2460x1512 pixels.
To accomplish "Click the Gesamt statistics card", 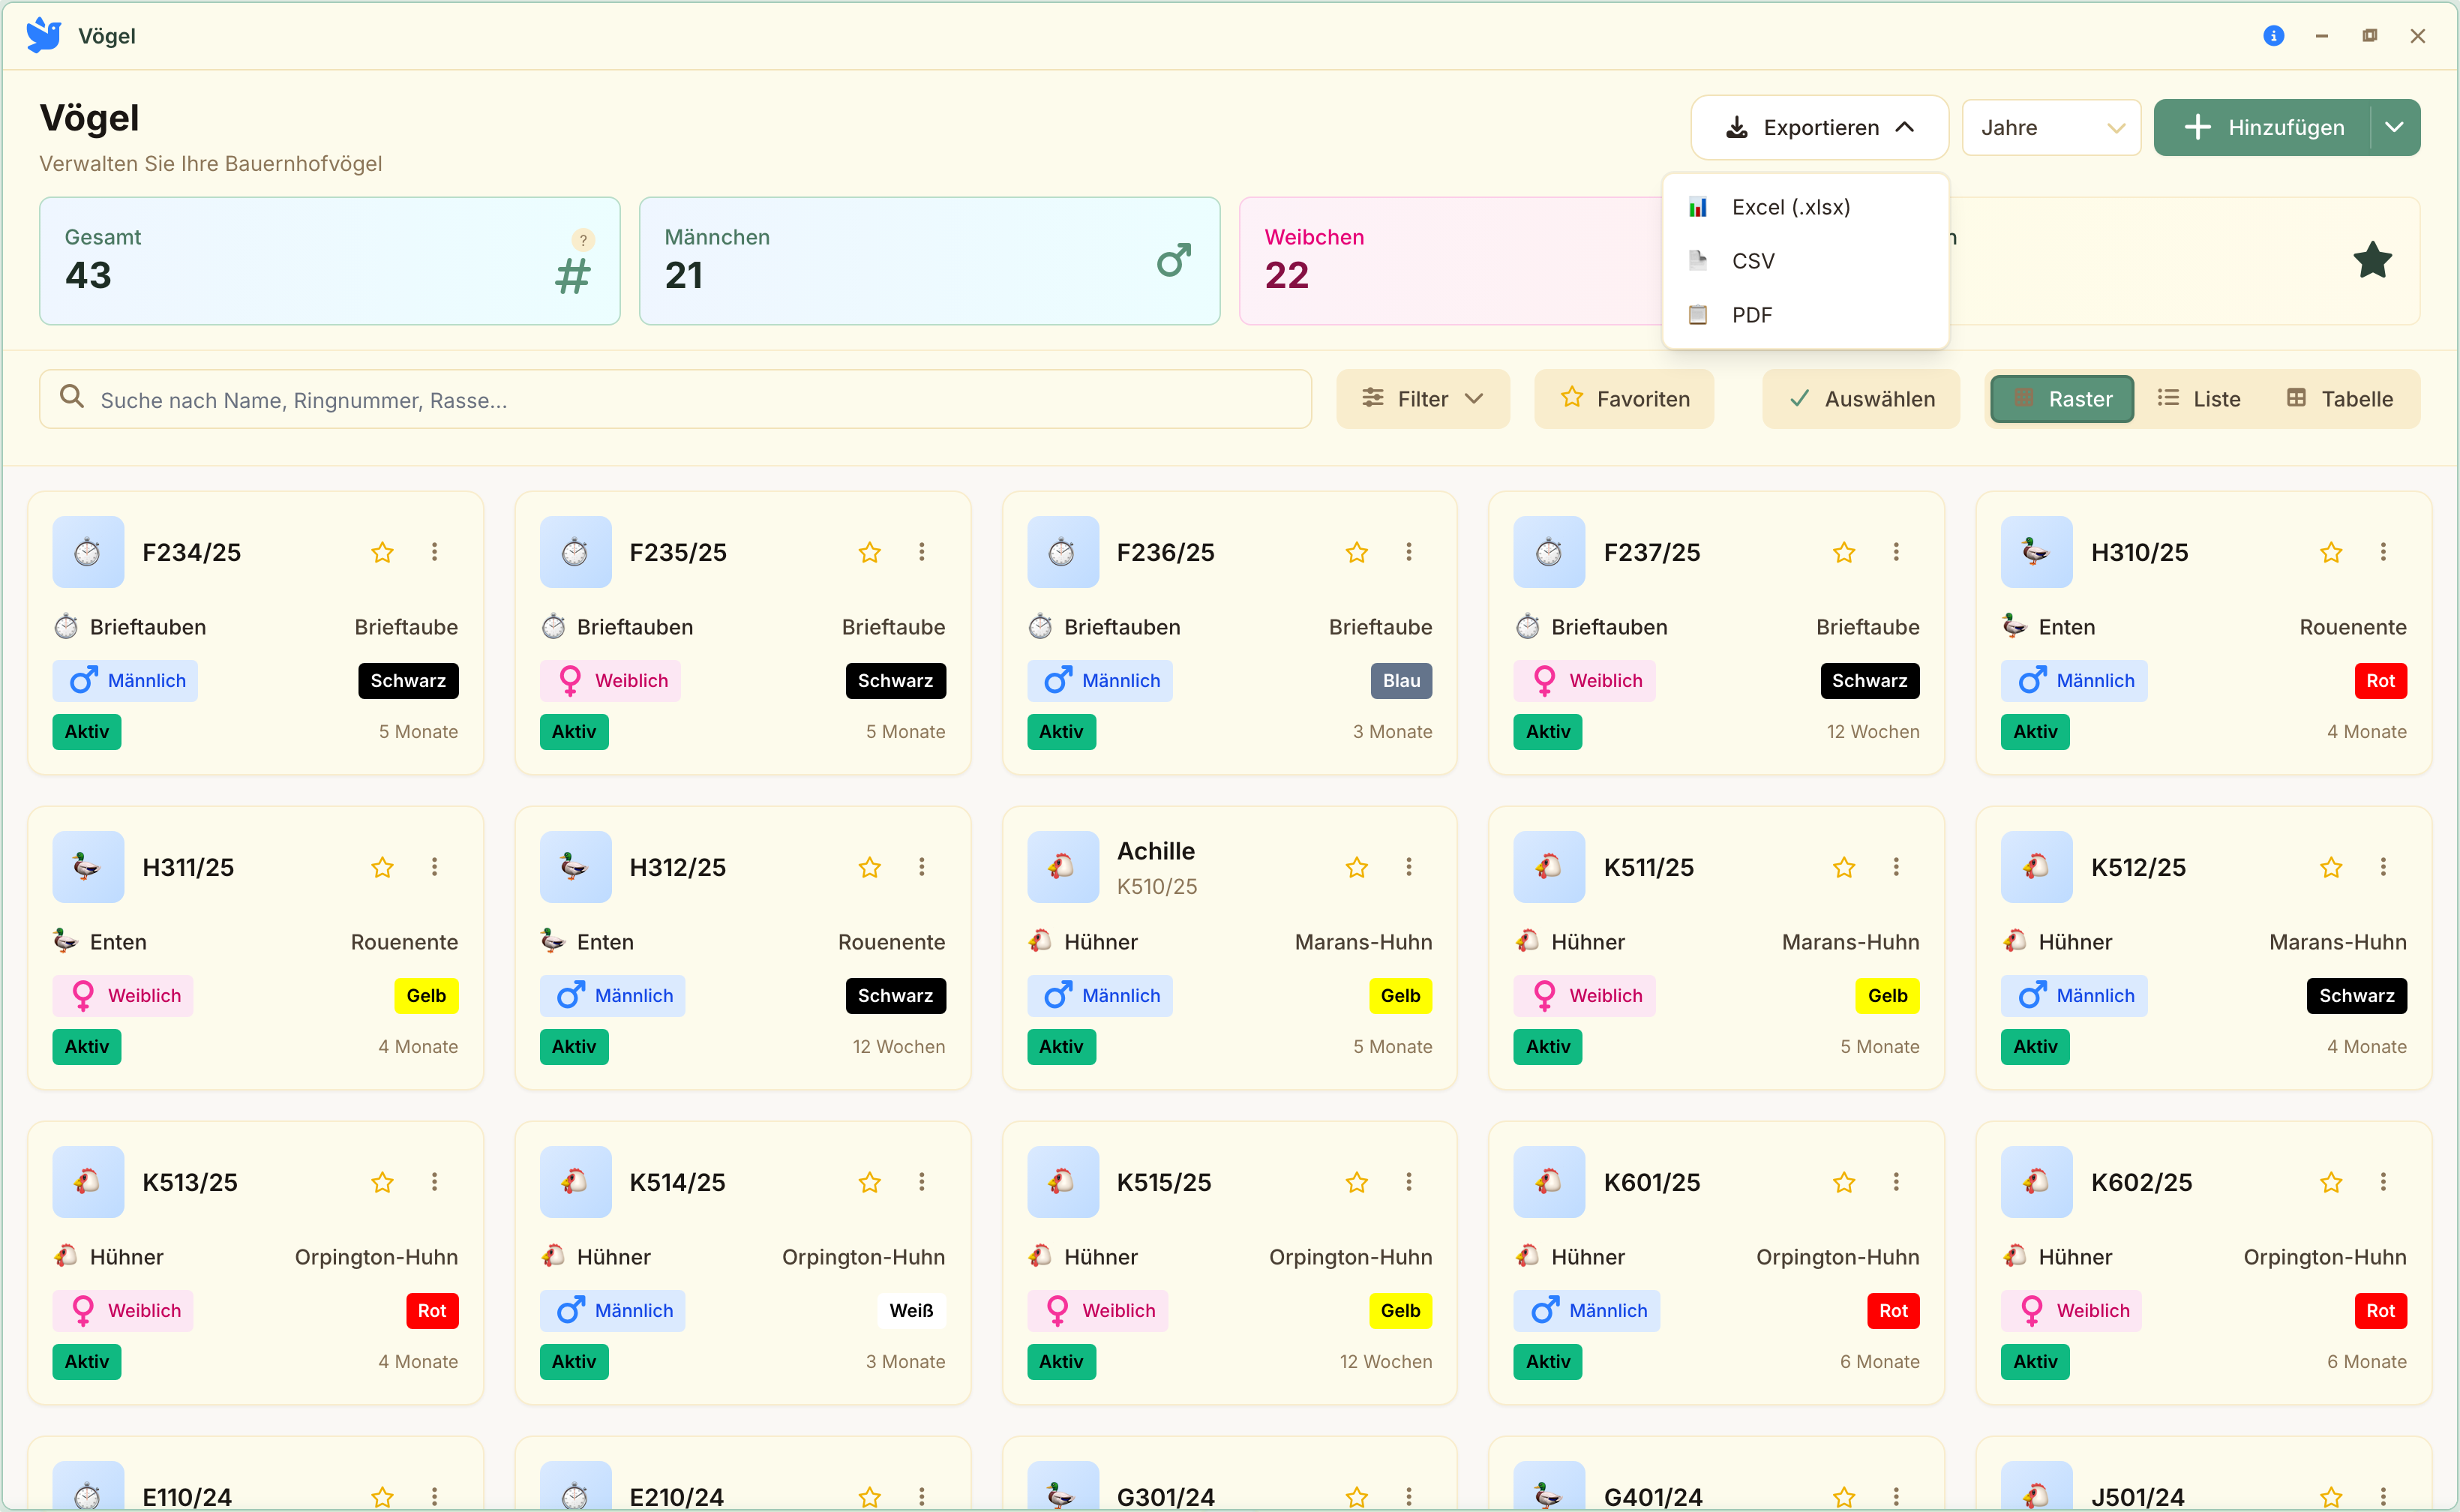I will click(330, 261).
